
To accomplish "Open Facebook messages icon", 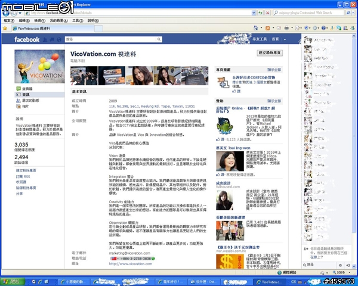I will click(x=52, y=40).
